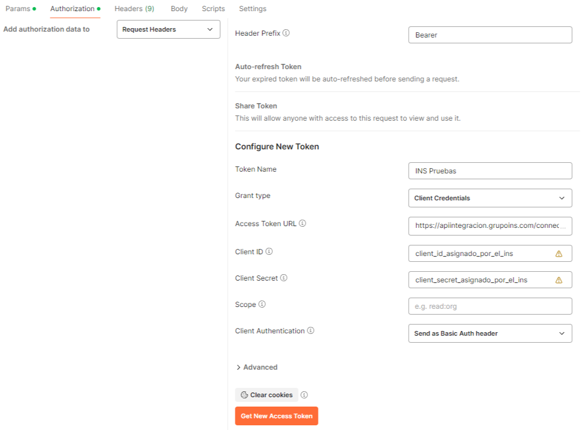Open the Grant type Client Credentials dropdown
This screenshot has height=430, width=582.
[x=489, y=198]
